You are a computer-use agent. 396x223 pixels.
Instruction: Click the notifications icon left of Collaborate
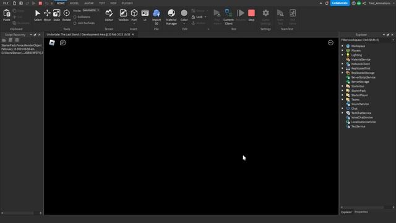(327, 3)
